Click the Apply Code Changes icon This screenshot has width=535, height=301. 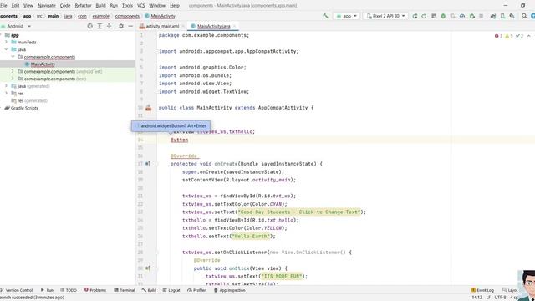pos(434,16)
